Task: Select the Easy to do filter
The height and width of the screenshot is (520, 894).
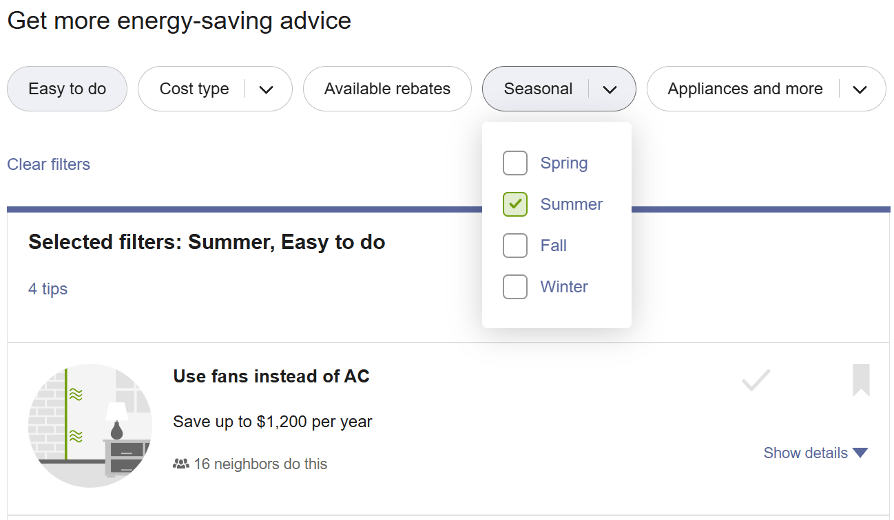Action: tap(67, 89)
